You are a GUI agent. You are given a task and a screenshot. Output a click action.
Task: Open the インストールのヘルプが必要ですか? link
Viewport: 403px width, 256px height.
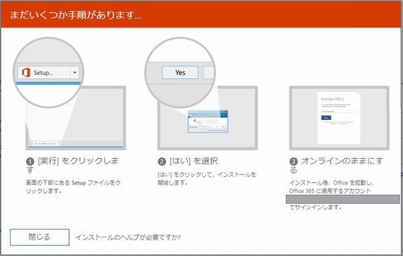coord(128,237)
